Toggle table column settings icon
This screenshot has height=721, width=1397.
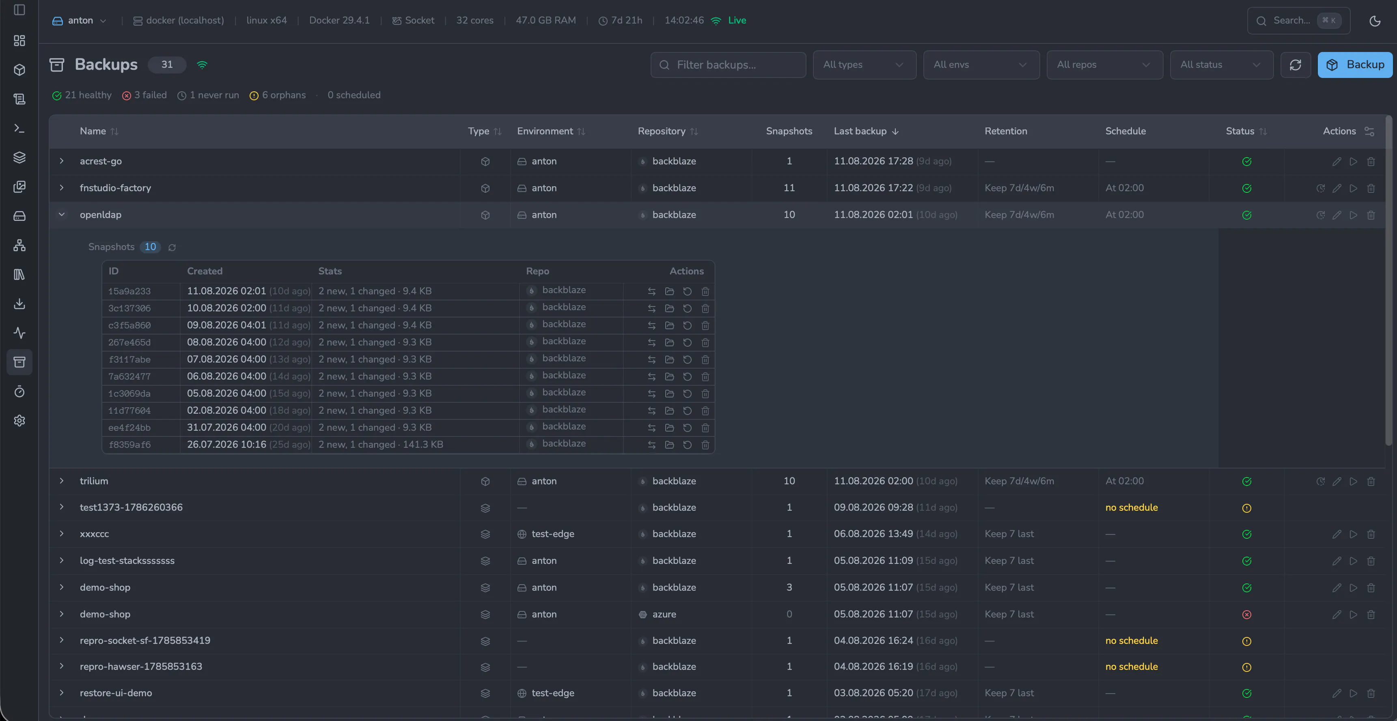pyautogui.click(x=1369, y=131)
